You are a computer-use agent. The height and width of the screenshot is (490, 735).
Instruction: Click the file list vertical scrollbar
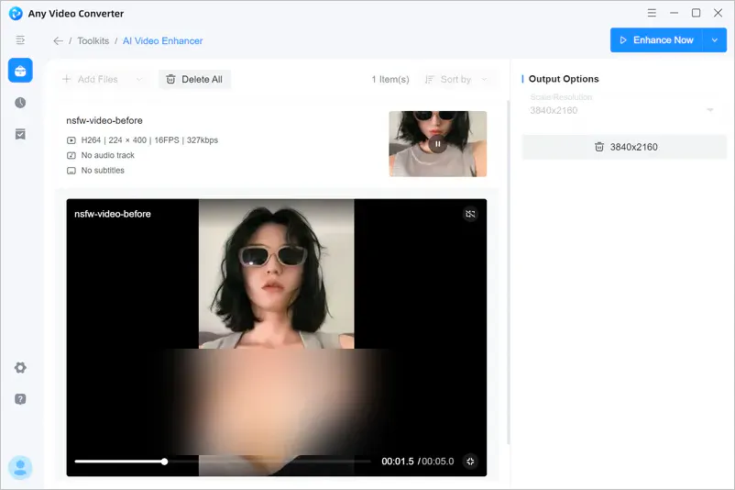508,273
